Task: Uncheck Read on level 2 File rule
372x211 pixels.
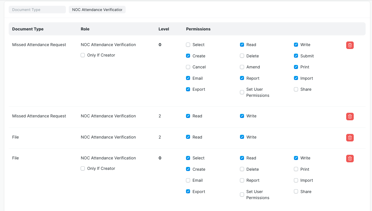Action: (188, 137)
